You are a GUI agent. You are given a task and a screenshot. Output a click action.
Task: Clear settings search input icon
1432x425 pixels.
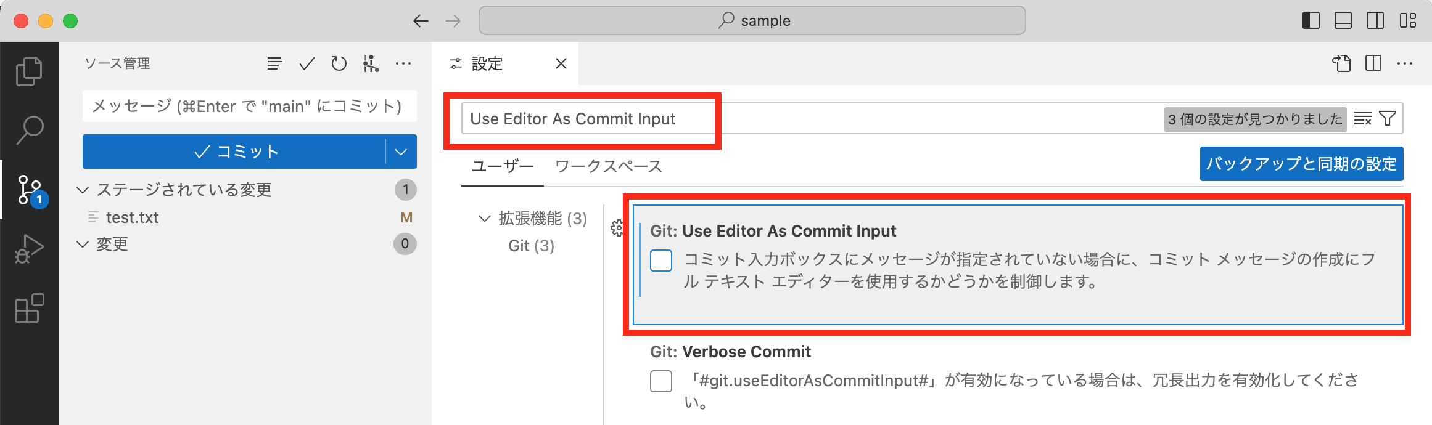(x=1363, y=118)
